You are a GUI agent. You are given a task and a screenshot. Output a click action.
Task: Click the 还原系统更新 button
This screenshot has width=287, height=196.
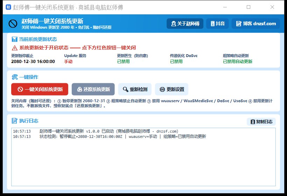click(93, 89)
